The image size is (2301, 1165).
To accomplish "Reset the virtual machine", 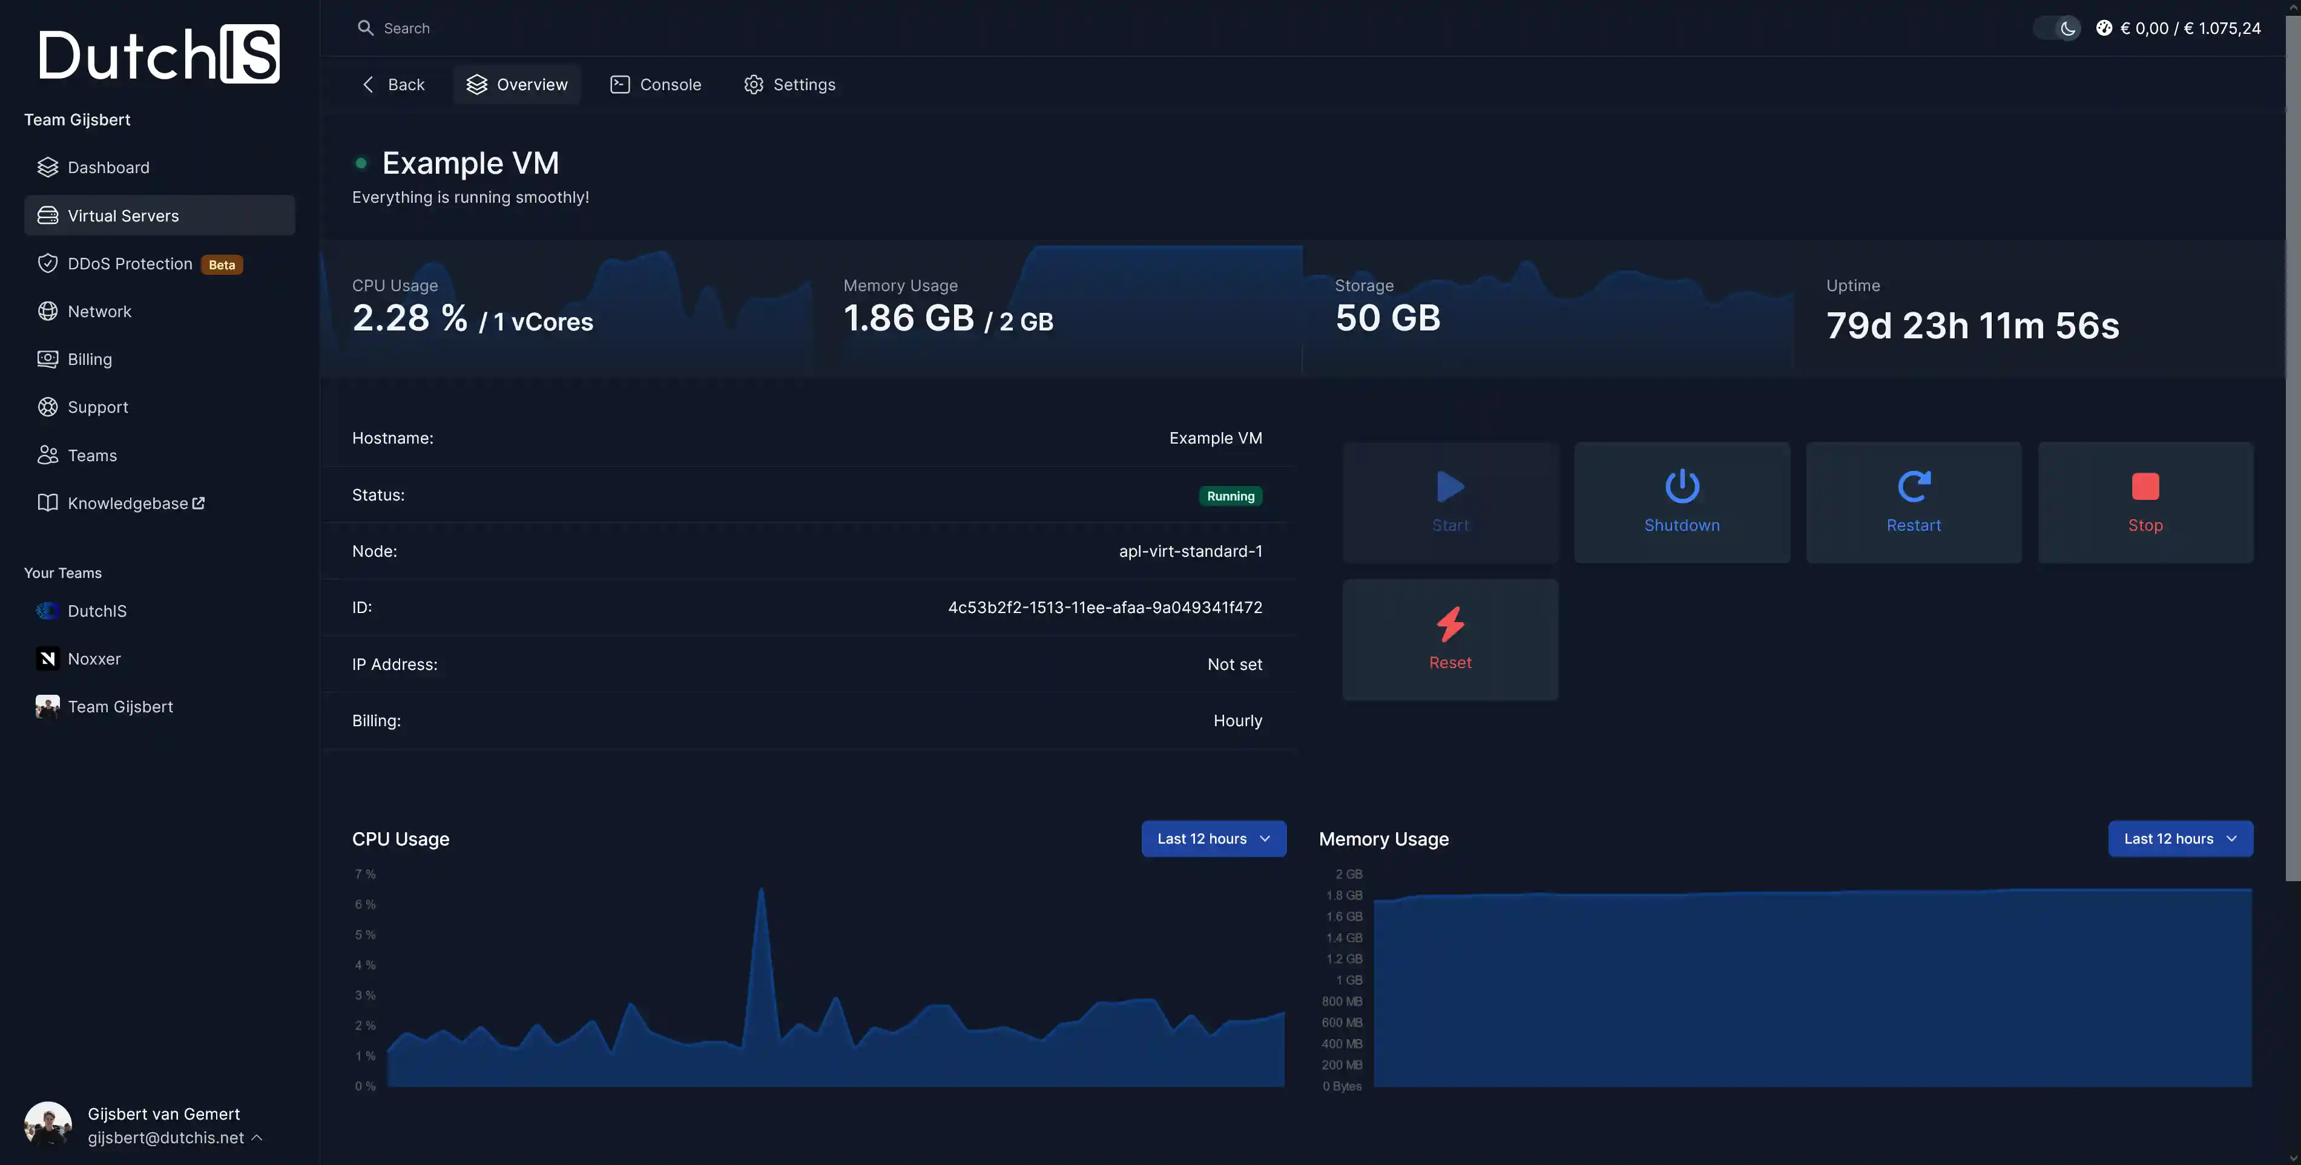I will coord(1450,639).
